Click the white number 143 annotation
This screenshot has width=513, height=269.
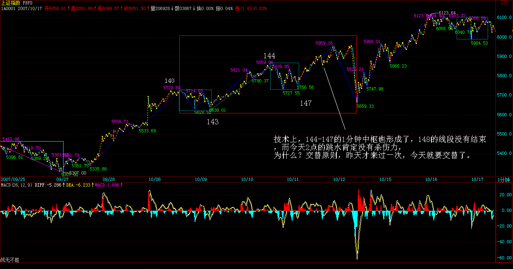point(212,122)
